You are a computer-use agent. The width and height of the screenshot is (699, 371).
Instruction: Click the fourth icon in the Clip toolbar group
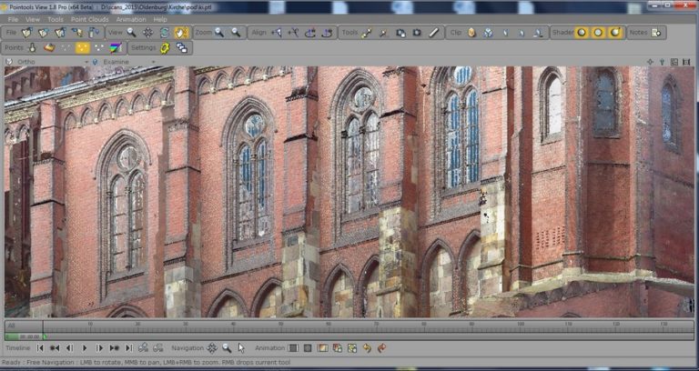point(522,33)
